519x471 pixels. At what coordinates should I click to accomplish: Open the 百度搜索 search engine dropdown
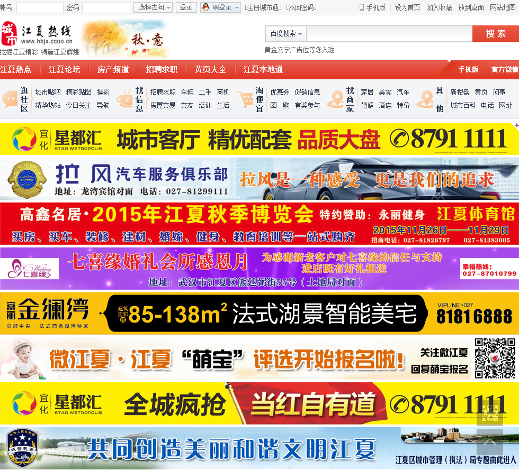tap(286, 34)
